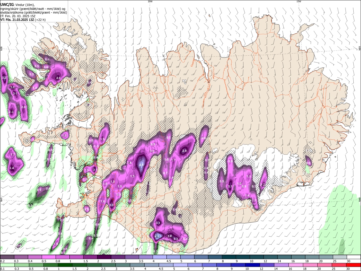Click the "rigning/skúrir (grænt/blátt/rautt - mm/1klst) og" line
The width and height of the screenshot is (361, 271).
point(32,8)
